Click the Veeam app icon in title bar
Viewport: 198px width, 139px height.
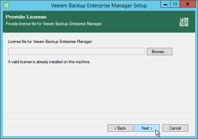6,5
